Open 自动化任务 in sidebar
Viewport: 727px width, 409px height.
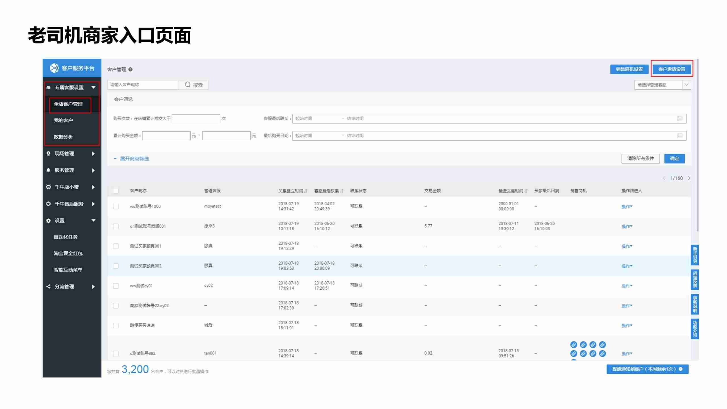(66, 237)
